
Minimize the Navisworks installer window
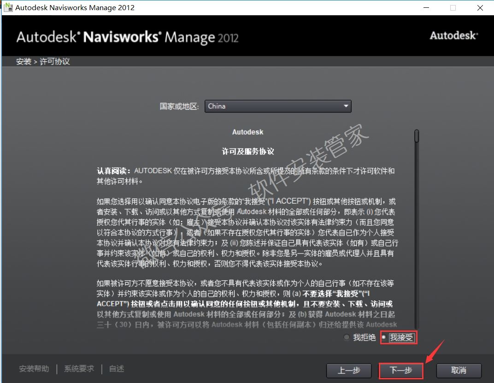tap(426, 8)
